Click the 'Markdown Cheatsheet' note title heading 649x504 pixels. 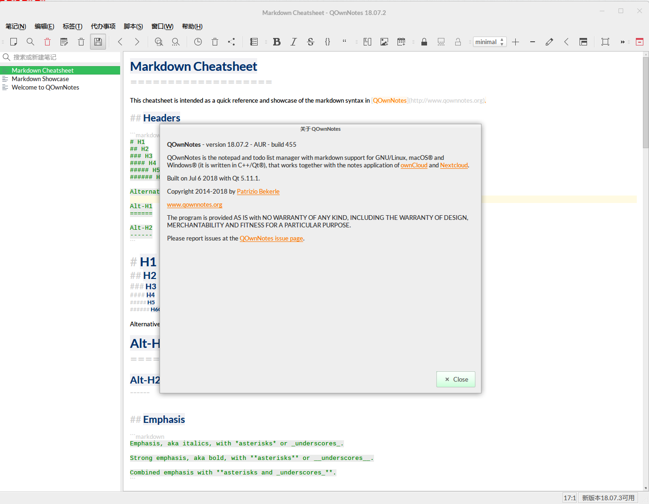click(x=193, y=67)
